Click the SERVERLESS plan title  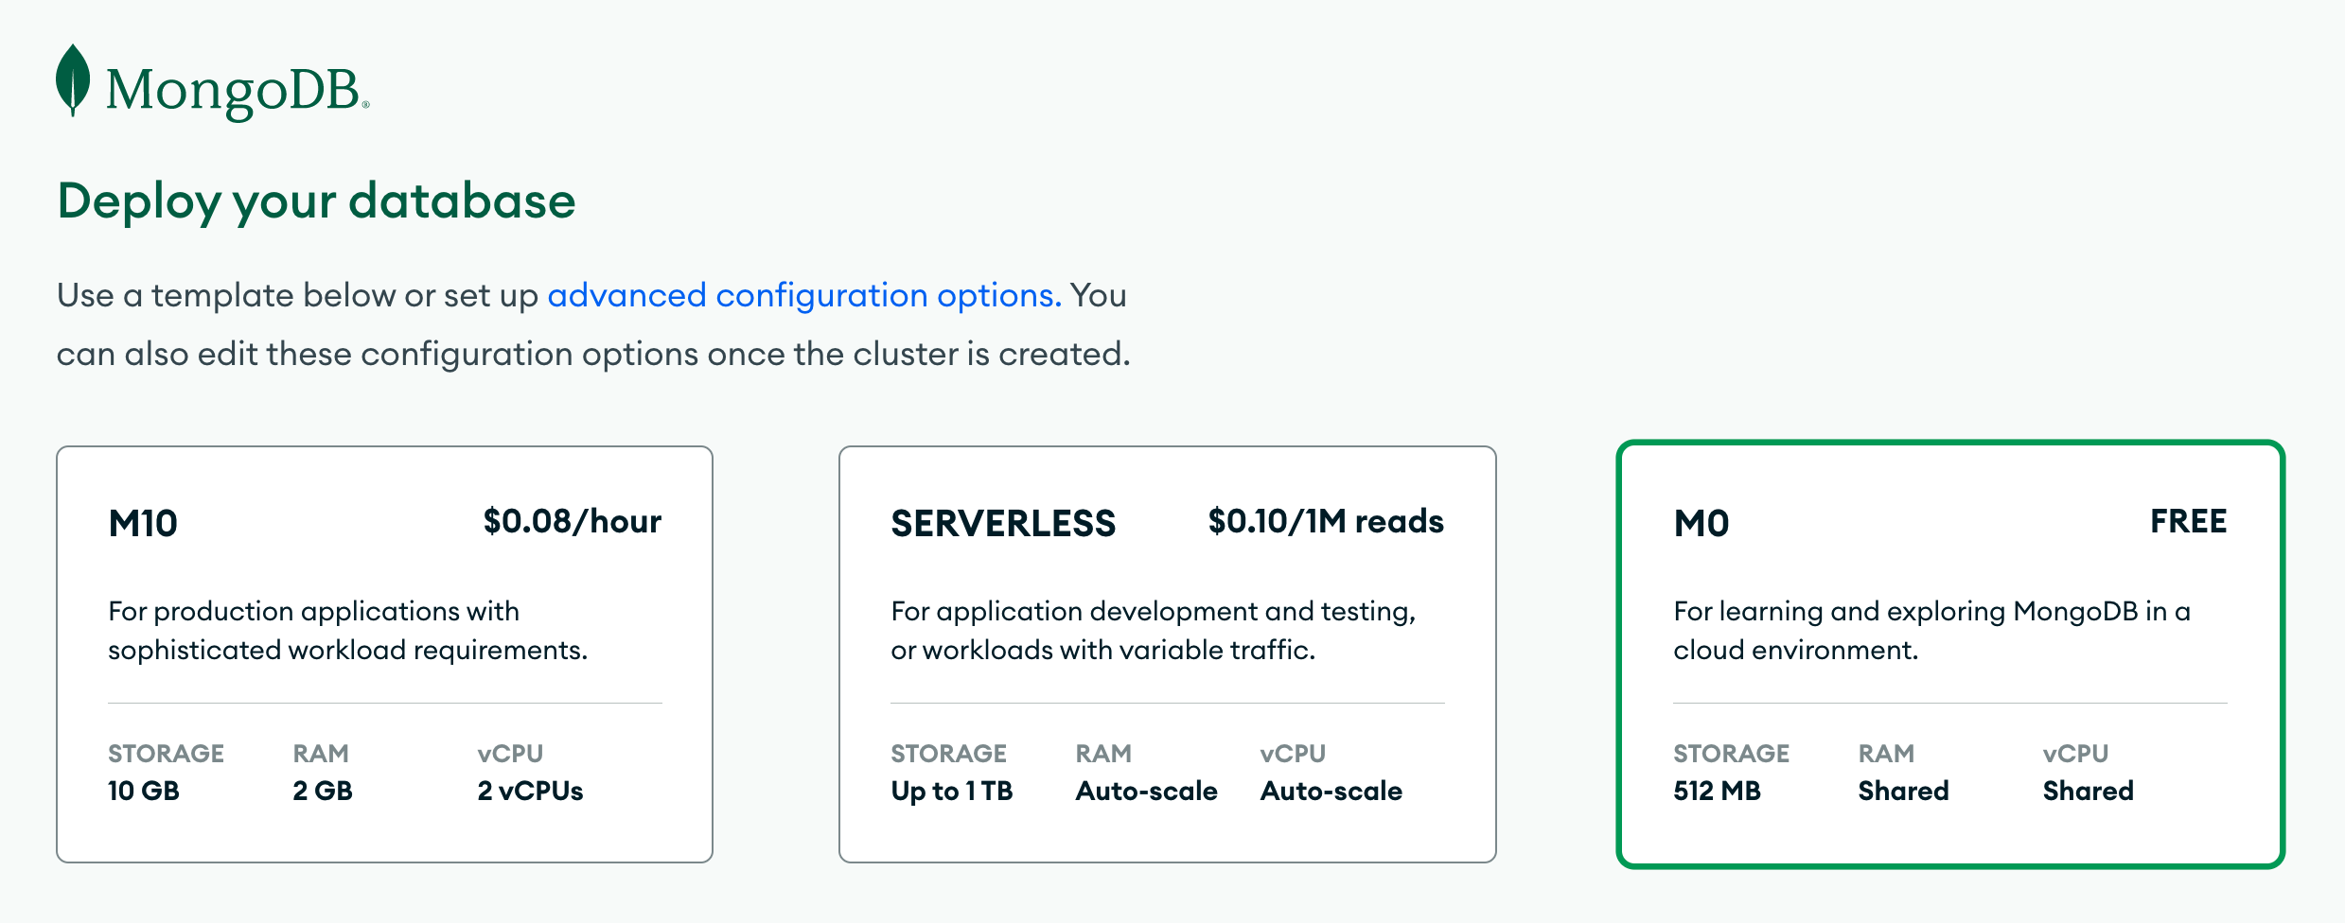[x=1003, y=523]
